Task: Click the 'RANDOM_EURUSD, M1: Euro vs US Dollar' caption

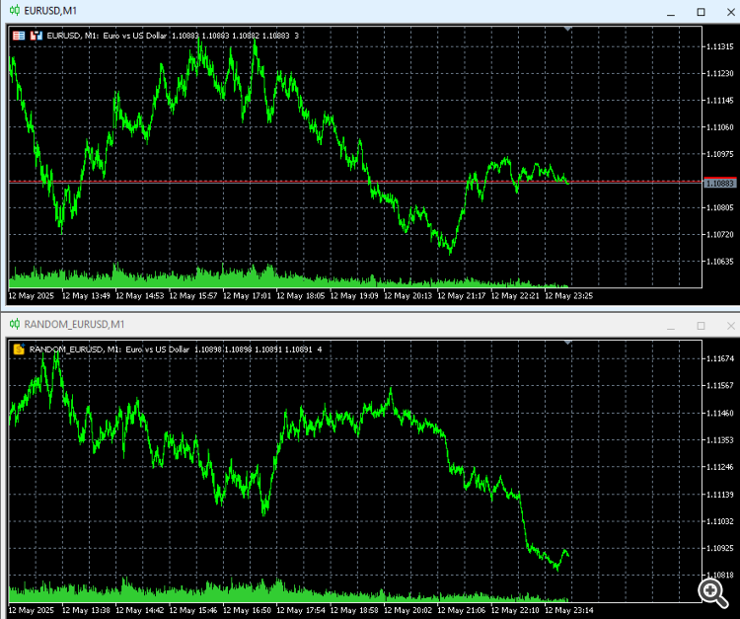Action: pyautogui.click(x=109, y=349)
